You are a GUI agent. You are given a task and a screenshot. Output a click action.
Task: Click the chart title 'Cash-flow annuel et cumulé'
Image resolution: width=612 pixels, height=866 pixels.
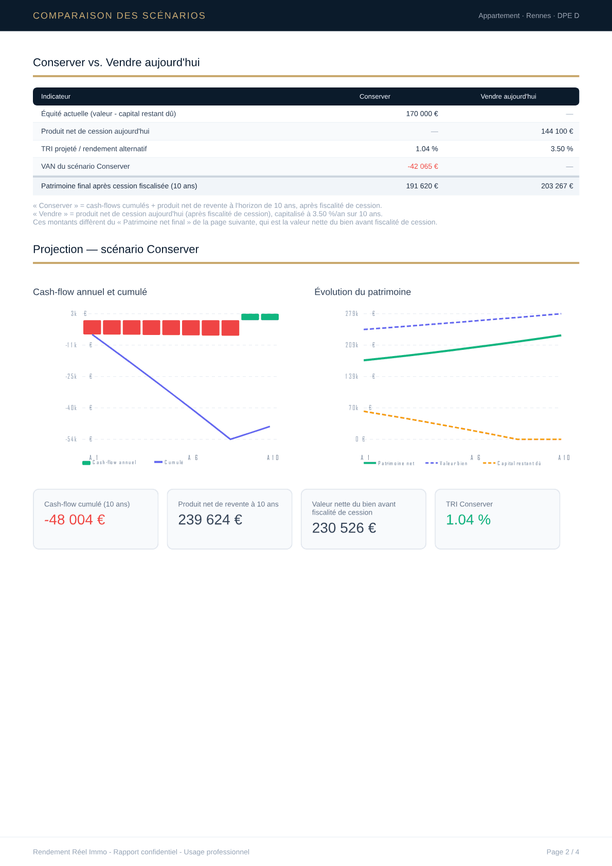tap(90, 292)
